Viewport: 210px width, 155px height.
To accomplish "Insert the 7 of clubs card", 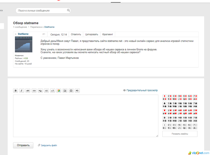I will [x=195, y=118].
